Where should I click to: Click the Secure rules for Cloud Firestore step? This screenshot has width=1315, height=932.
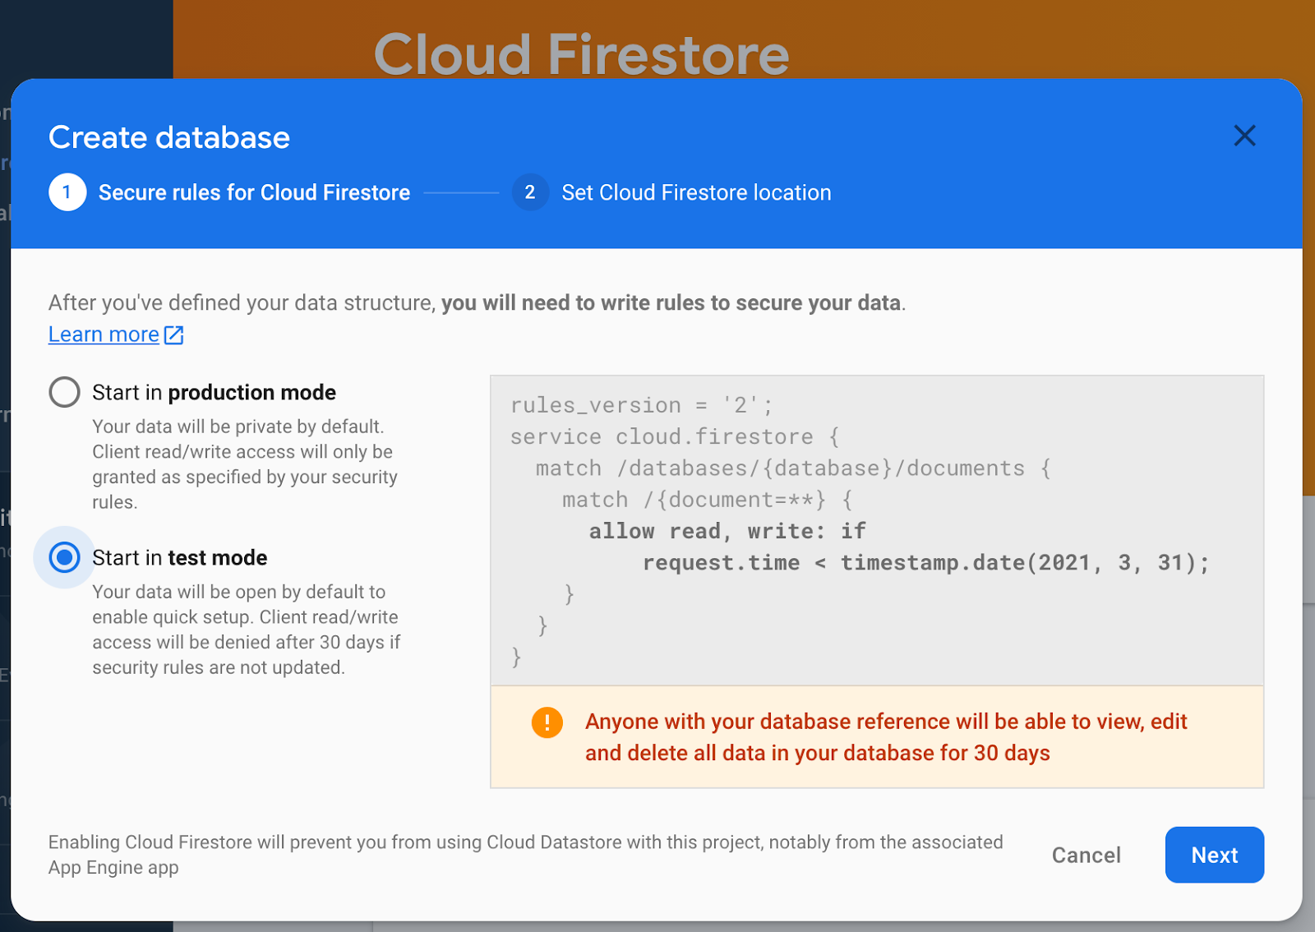254,192
